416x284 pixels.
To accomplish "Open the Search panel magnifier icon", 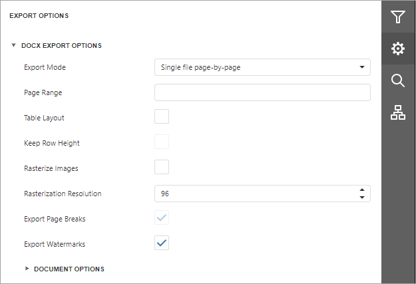I will 398,80.
